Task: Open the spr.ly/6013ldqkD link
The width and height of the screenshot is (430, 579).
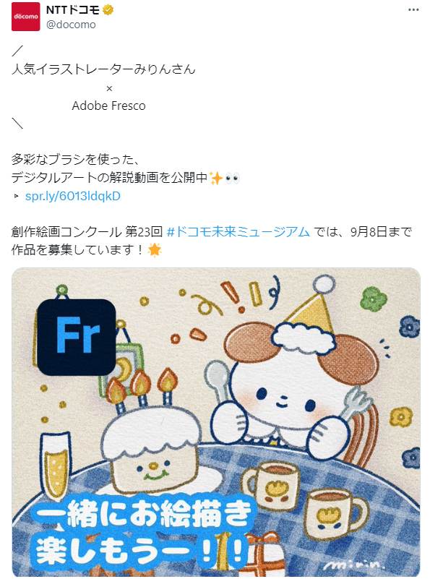Action: [73, 196]
